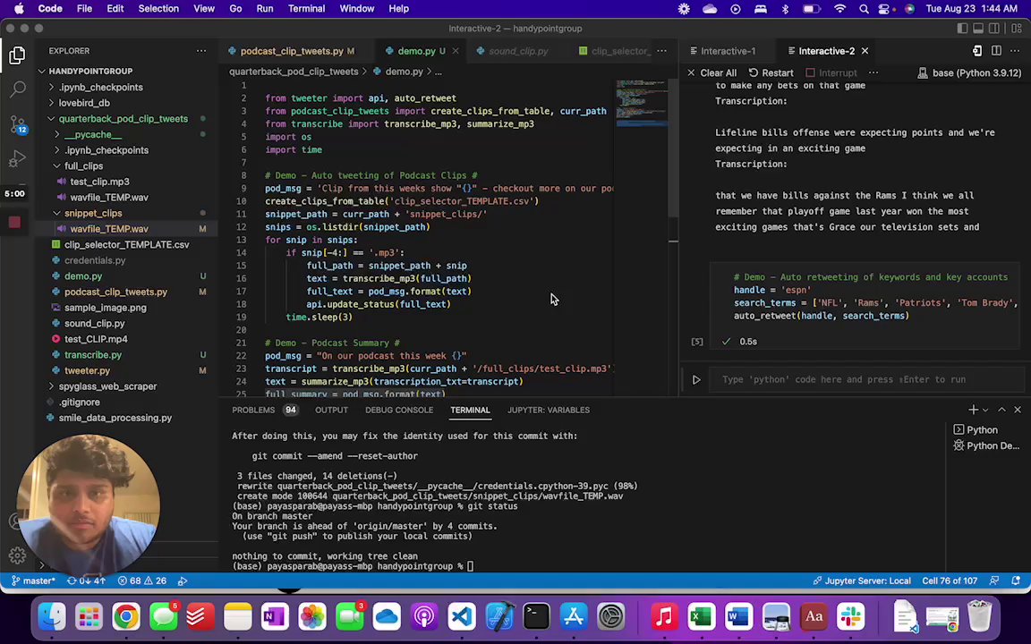
Task: Open test_clip.mp3 in explorer
Action: pos(99,182)
